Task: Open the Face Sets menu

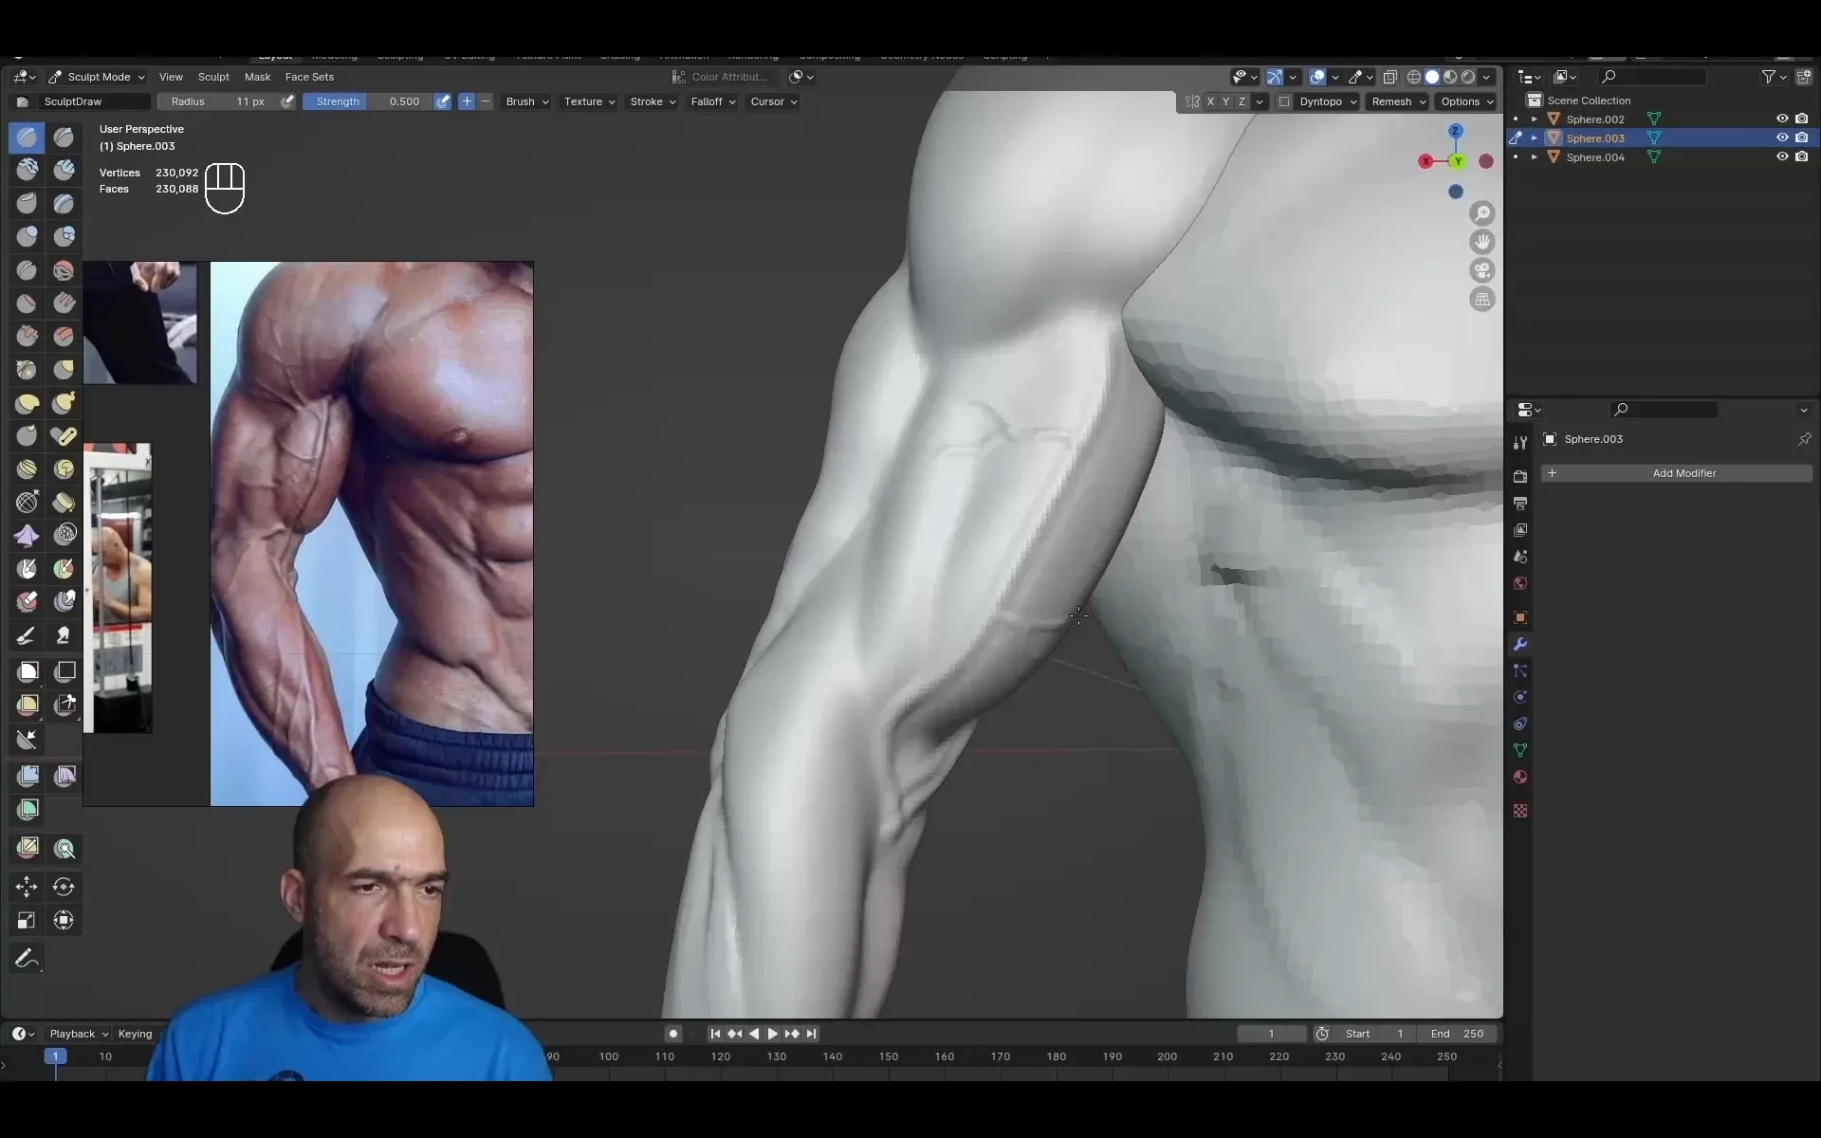Action: [x=309, y=77]
